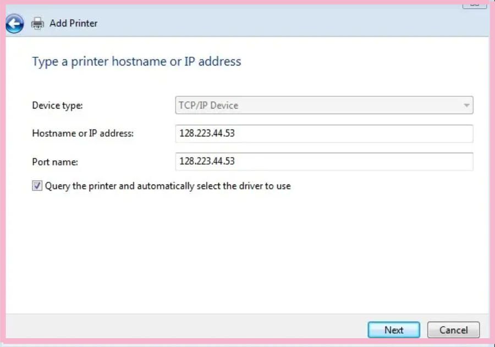
Task: Click the Add Printer window title text
Action: coord(73,23)
